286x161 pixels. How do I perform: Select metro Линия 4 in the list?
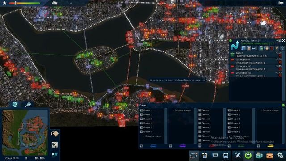(236, 123)
